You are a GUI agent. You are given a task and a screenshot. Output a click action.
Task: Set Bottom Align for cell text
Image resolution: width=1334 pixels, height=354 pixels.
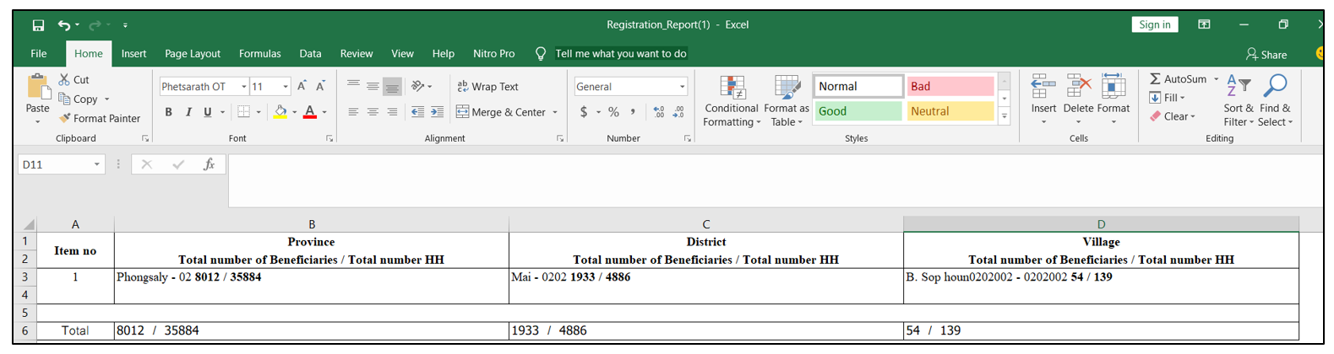[392, 86]
